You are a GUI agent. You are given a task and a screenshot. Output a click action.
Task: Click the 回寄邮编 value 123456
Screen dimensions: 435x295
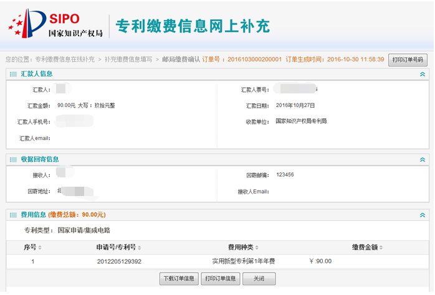tap(285, 175)
